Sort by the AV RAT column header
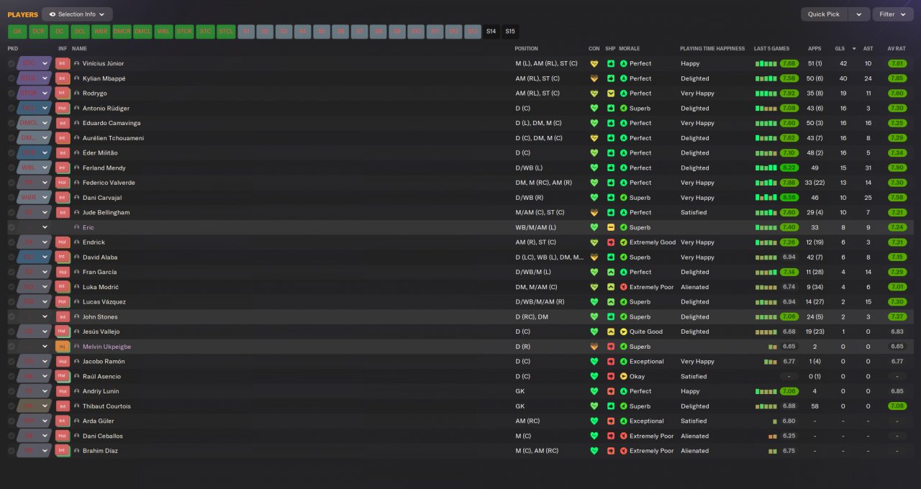This screenshot has width=921, height=489. coord(897,49)
